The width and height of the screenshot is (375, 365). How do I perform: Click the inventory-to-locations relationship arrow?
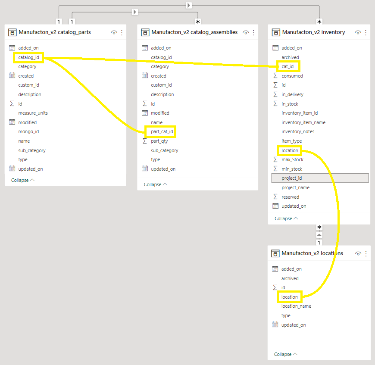pos(319,235)
